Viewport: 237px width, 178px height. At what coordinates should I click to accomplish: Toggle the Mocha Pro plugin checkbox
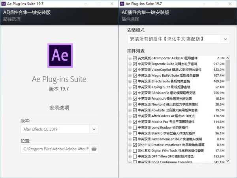[x=135, y=122]
